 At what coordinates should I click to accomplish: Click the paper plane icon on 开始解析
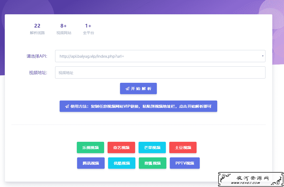coord(127,89)
